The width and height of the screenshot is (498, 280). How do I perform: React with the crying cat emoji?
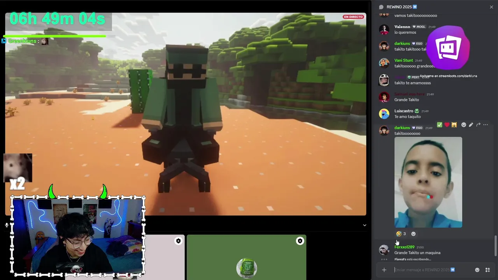(454, 125)
